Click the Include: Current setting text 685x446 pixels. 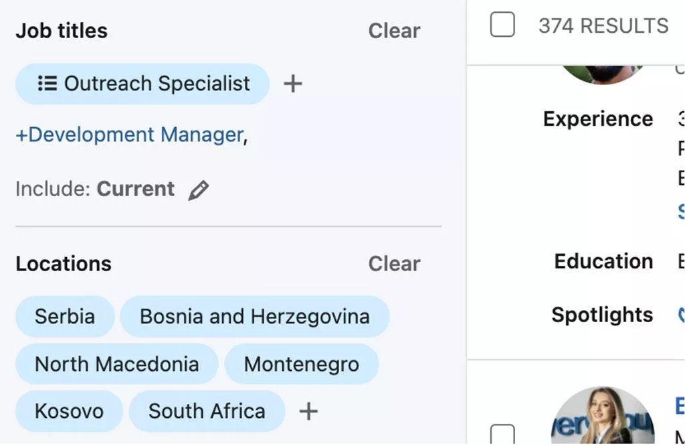[x=95, y=190]
